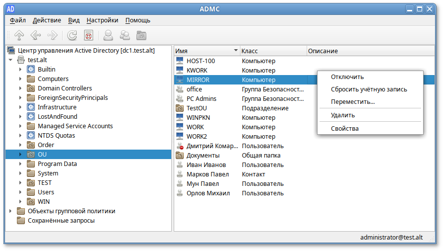Open the manual lifebuoy toolbar icon
Screen dimensions: 443x251
(88, 35)
